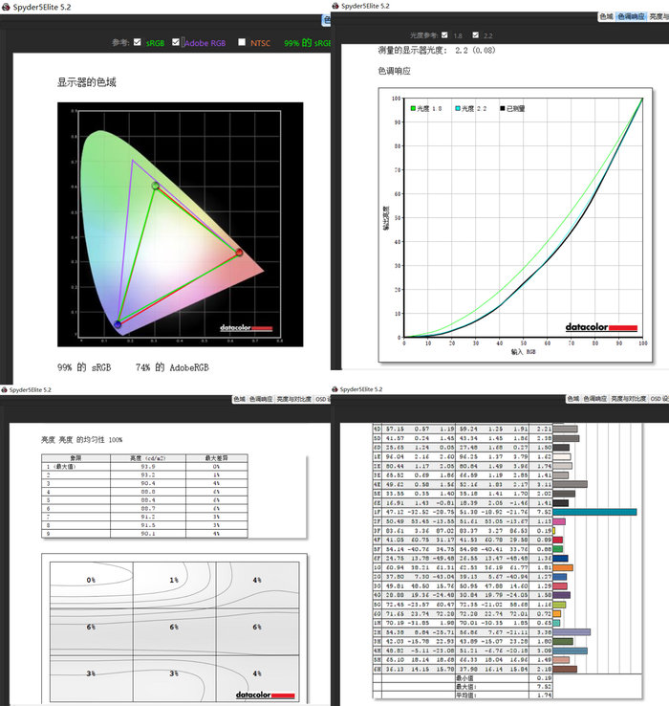This screenshot has height=706, width=669.
Task: Select brightness value 93.9 in row 1
Action: (x=148, y=467)
